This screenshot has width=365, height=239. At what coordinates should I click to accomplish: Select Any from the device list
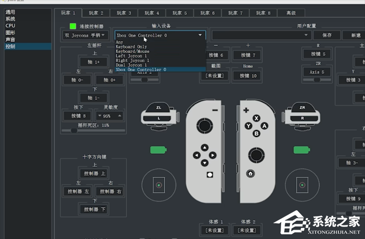click(161, 42)
